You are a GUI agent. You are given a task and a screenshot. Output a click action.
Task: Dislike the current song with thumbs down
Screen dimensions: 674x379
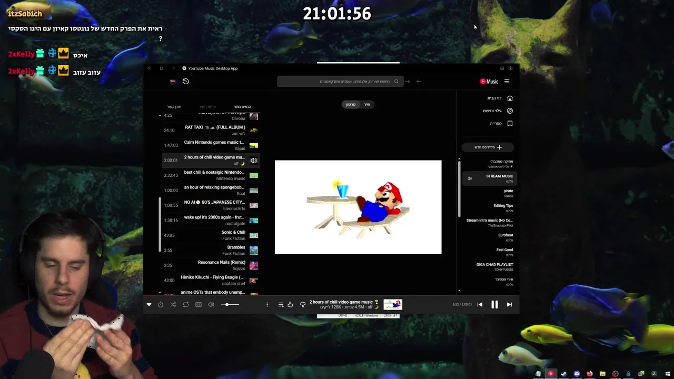(303, 304)
